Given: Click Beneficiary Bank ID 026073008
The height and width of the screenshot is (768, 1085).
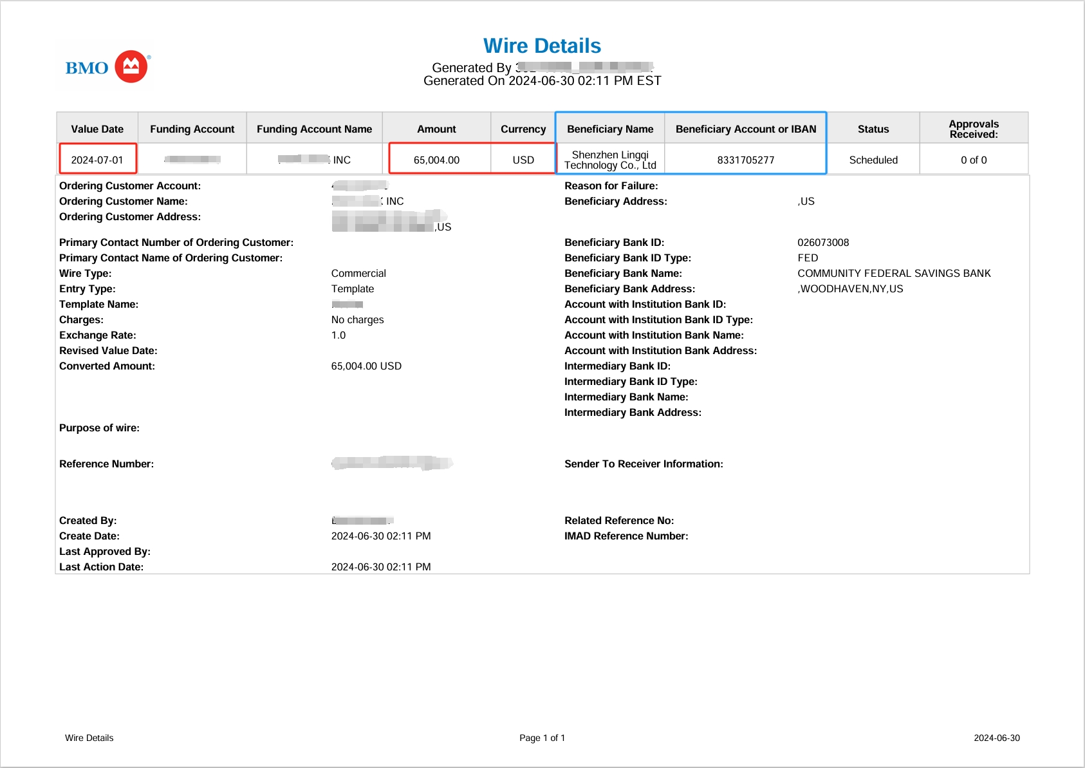Looking at the screenshot, I should [823, 242].
